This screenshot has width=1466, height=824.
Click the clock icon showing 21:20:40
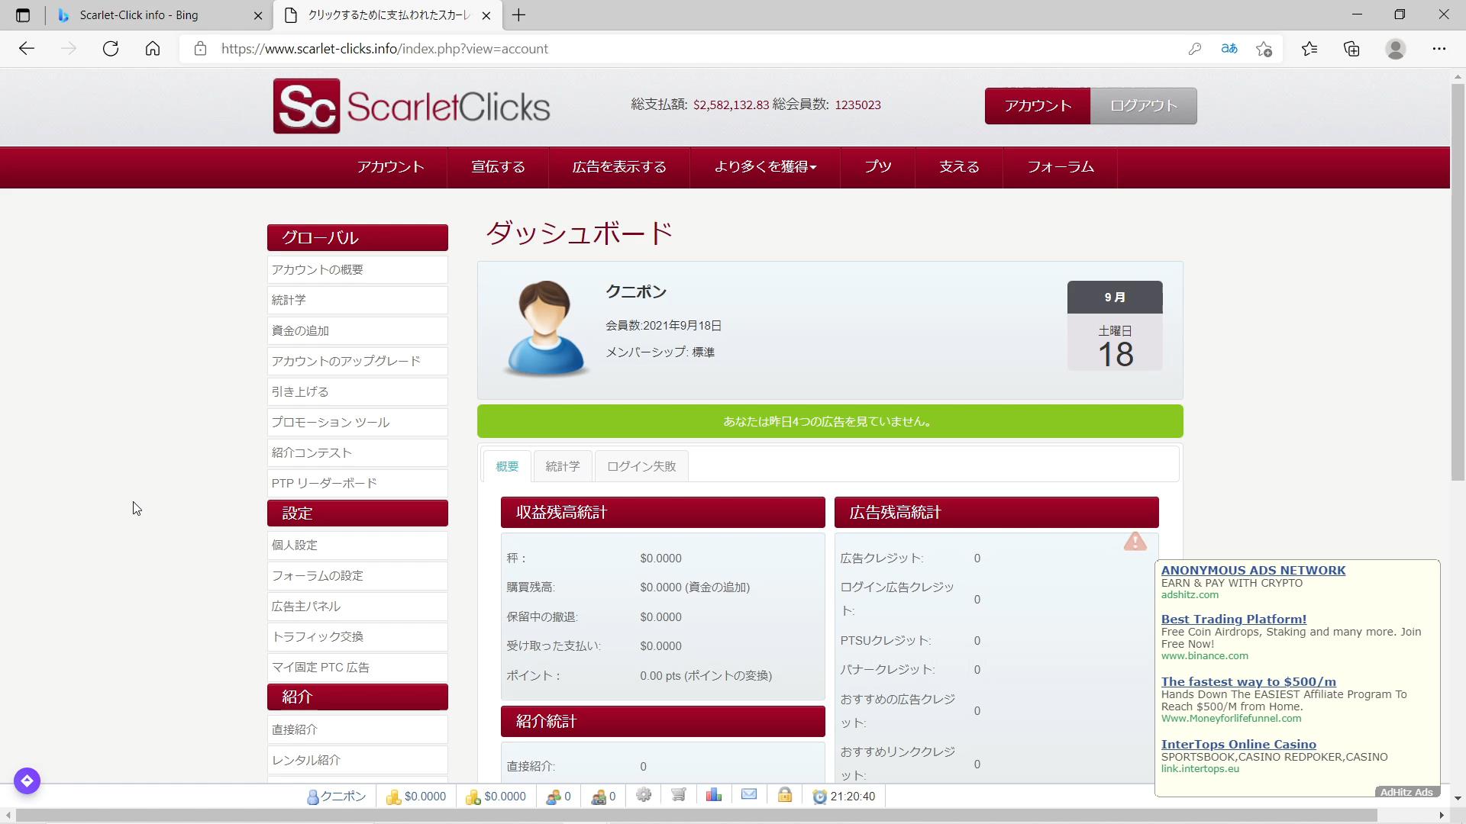(819, 797)
